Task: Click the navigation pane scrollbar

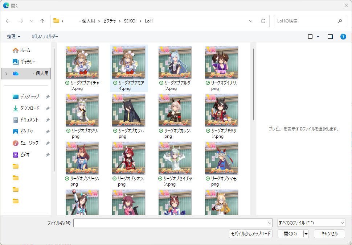Action: pyautogui.click(x=54, y=110)
